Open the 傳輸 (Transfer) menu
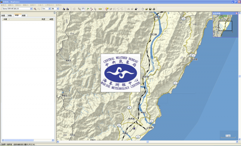Image resolution: width=241 pixels, height=146 pixels. pos(26,5)
